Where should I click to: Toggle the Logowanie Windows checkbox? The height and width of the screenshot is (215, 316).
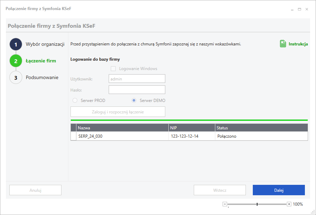tap(113, 69)
